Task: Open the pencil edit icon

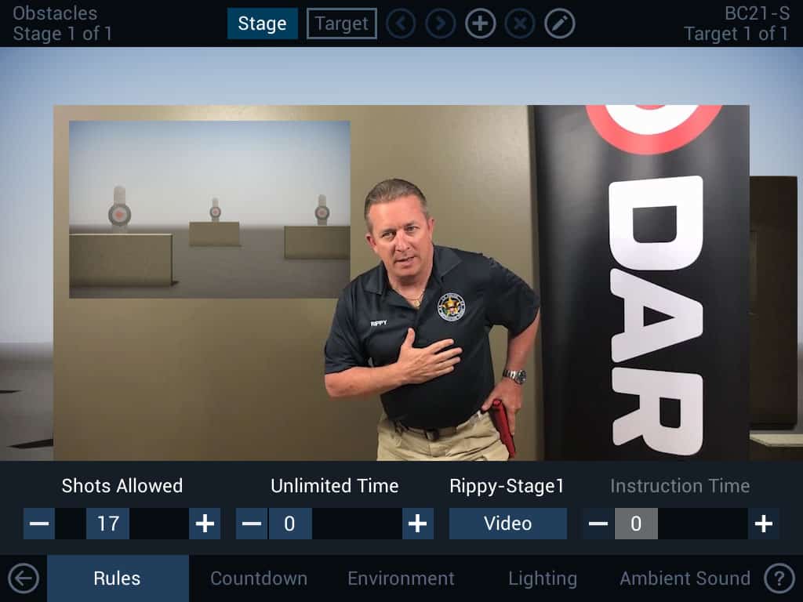Action: [559, 24]
